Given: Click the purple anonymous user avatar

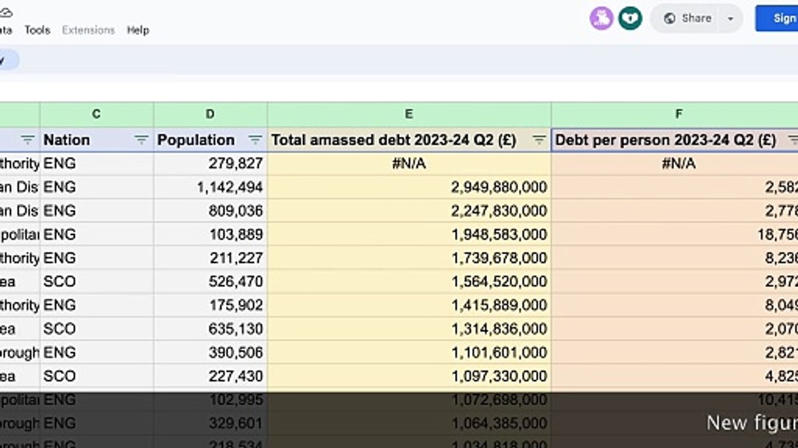Looking at the screenshot, I should [602, 18].
